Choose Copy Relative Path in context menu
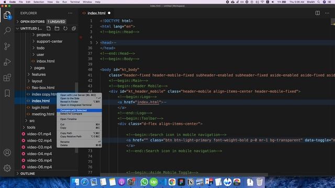Screen dimensions: 335x188 click(x=79, y=136)
